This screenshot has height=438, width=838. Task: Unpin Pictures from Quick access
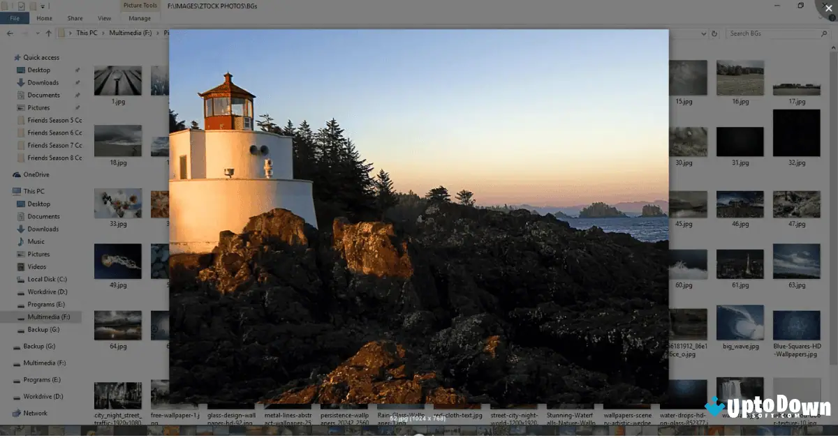point(78,107)
